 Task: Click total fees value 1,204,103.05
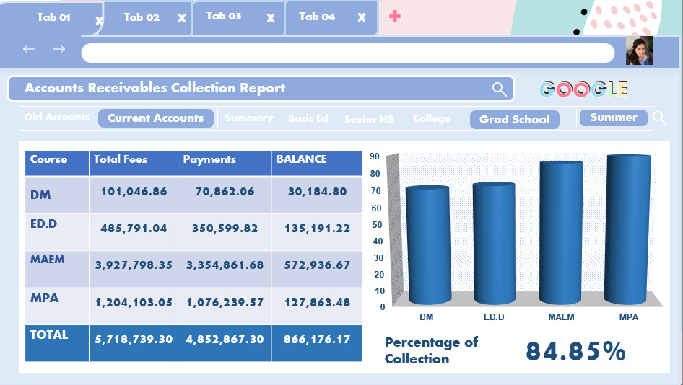click(x=134, y=302)
